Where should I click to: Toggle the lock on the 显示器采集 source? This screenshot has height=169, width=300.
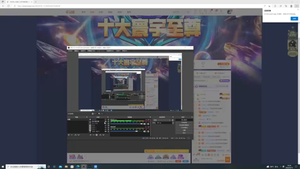tap(108, 121)
